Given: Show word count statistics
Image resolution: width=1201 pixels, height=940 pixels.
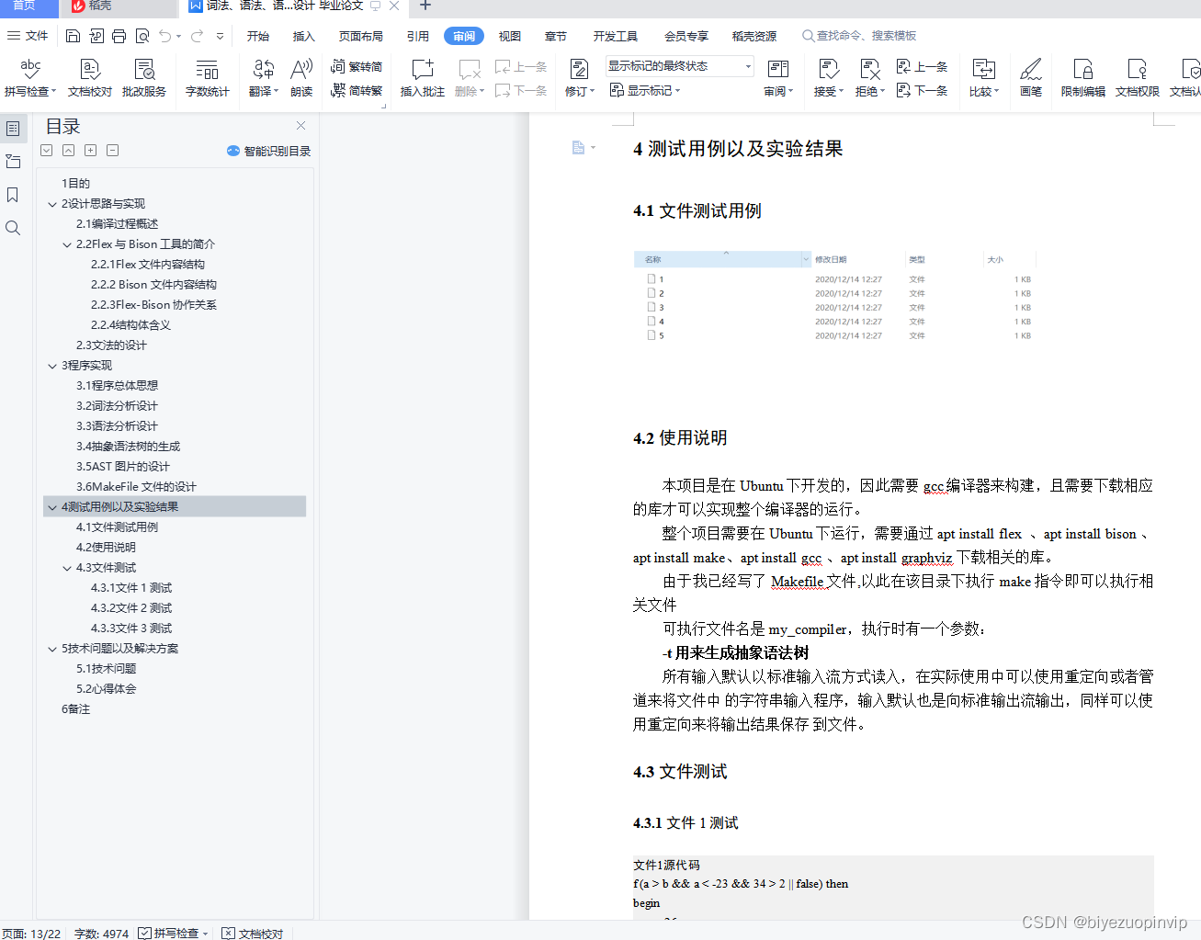Looking at the screenshot, I should point(208,77).
